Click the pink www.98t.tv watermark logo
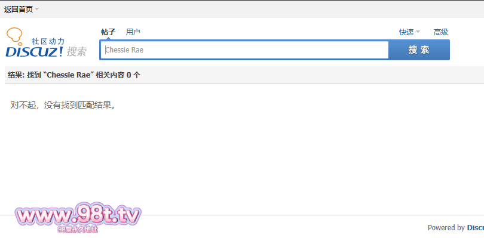The height and width of the screenshot is (238, 484). [x=78, y=215]
